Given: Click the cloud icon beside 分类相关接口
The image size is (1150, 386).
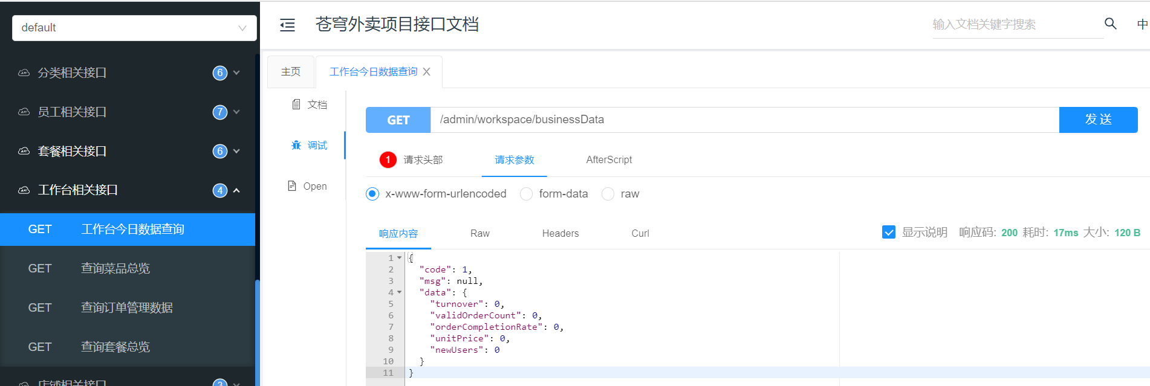Looking at the screenshot, I should tap(24, 72).
